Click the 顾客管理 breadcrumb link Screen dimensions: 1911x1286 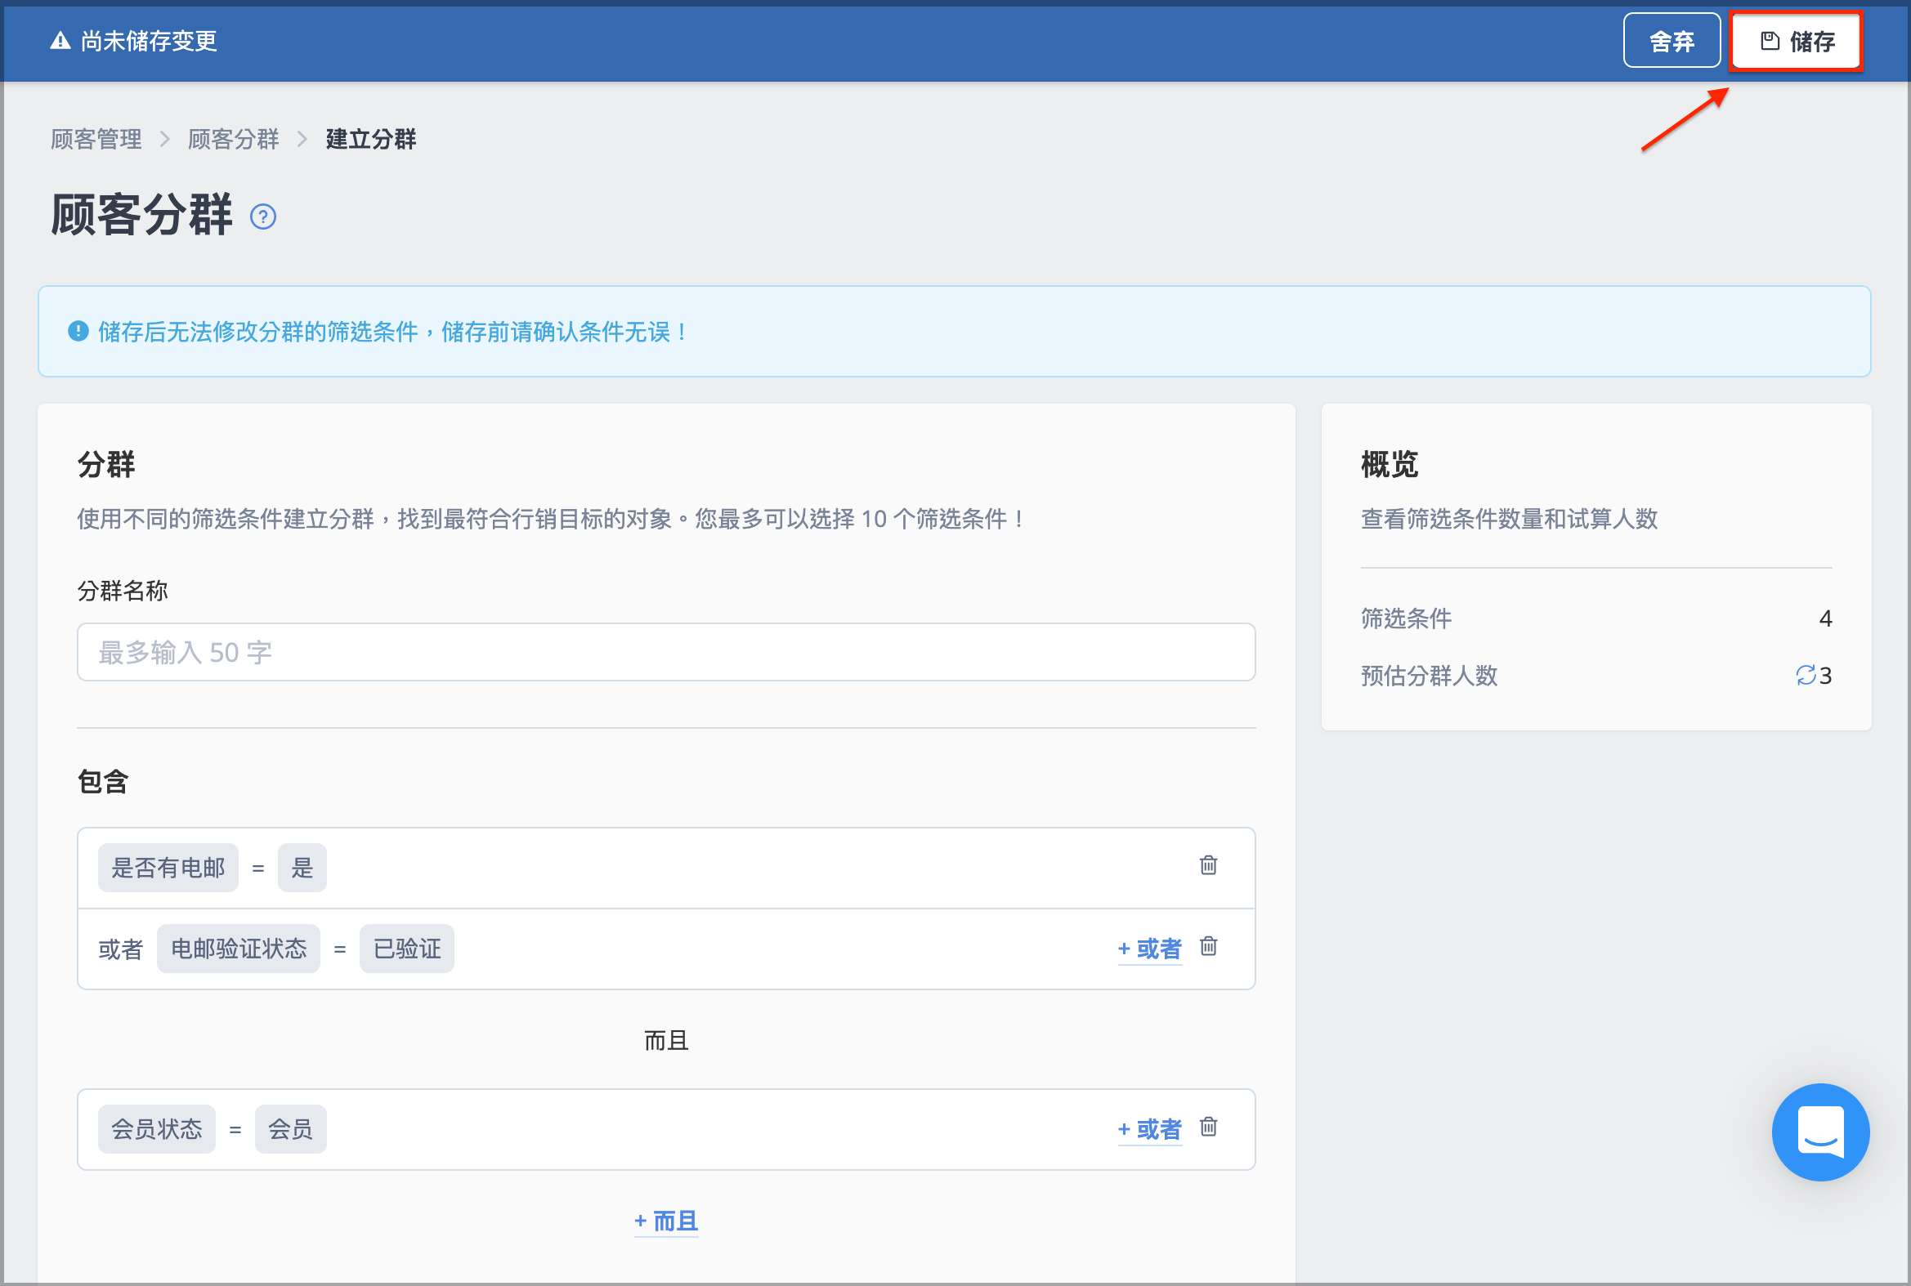96,140
